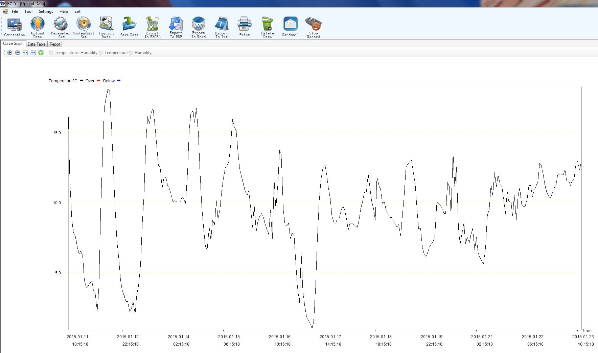Screen dimensions: 598x353
Task: Click the 2015-01-15 x-axis date label
Action: [x=229, y=337]
